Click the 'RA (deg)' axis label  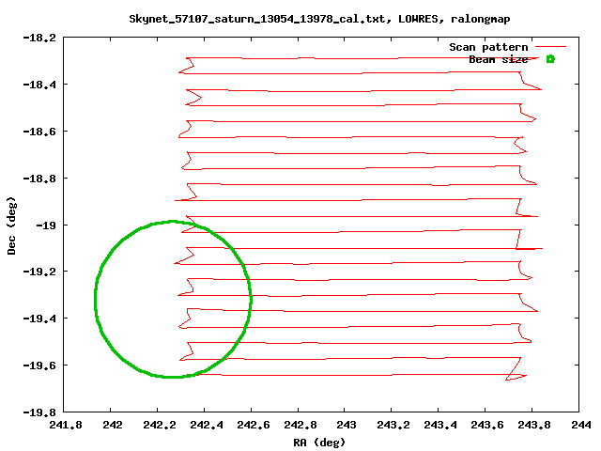coord(319,443)
